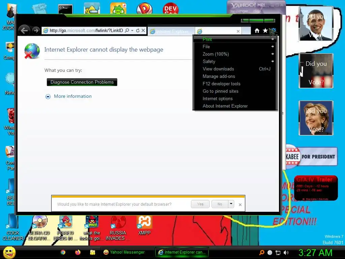
Task: Open the dropdown arrow beside No
Action: (231, 204)
